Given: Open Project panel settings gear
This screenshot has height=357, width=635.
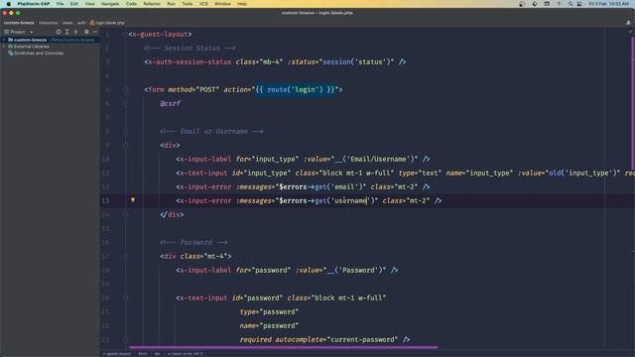Looking at the screenshot, I should point(86,32).
